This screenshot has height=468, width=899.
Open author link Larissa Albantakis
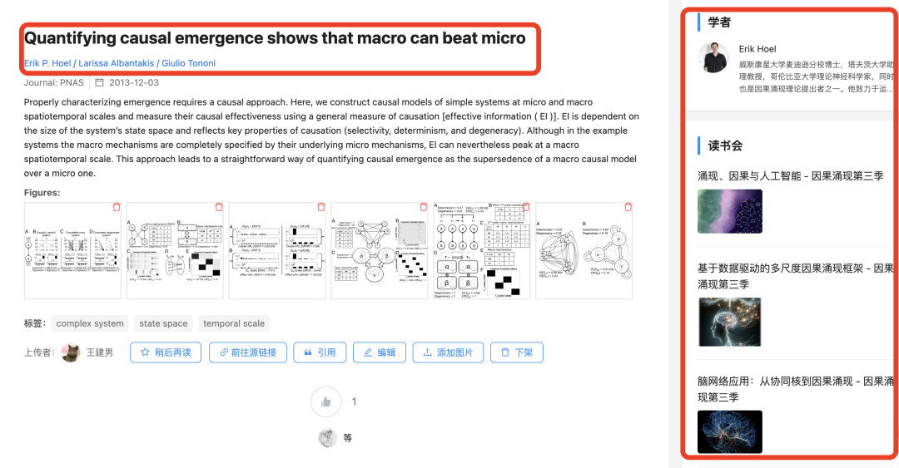coord(117,63)
